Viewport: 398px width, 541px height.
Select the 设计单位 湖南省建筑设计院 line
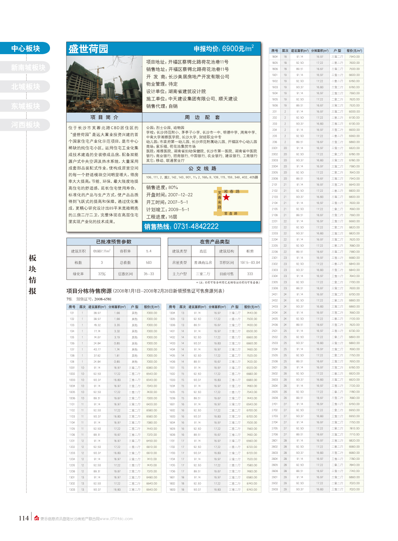tap(176, 92)
